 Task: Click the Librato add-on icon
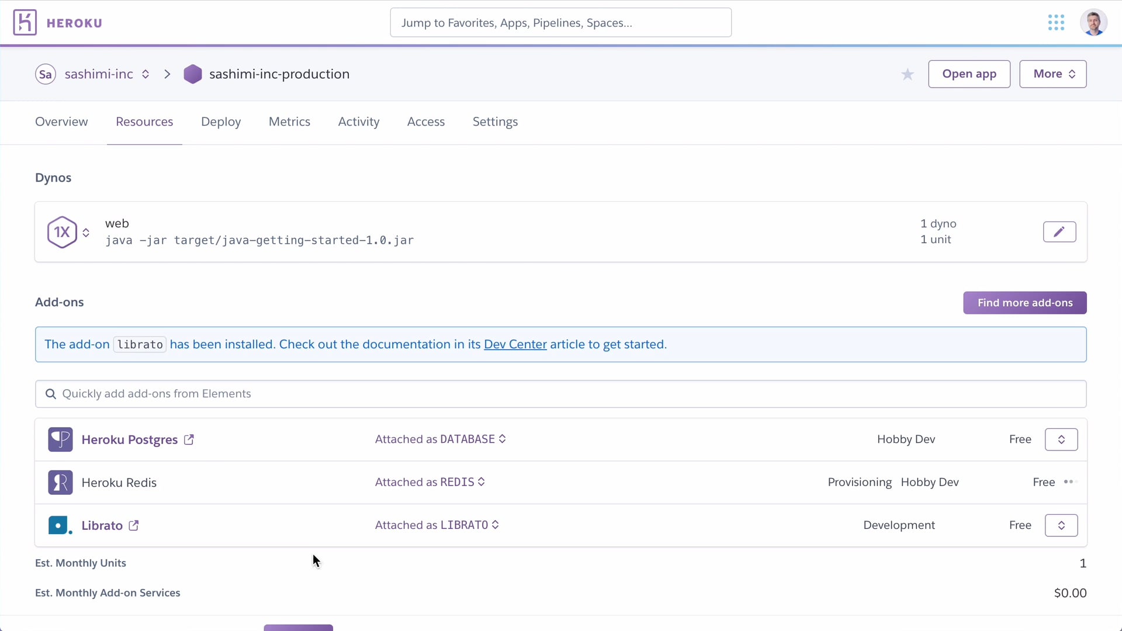pos(59,525)
